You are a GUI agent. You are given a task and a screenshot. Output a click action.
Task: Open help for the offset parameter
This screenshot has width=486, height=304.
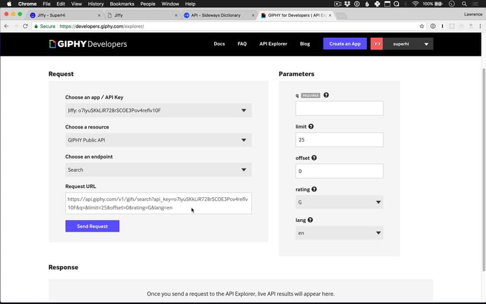click(x=314, y=158)
